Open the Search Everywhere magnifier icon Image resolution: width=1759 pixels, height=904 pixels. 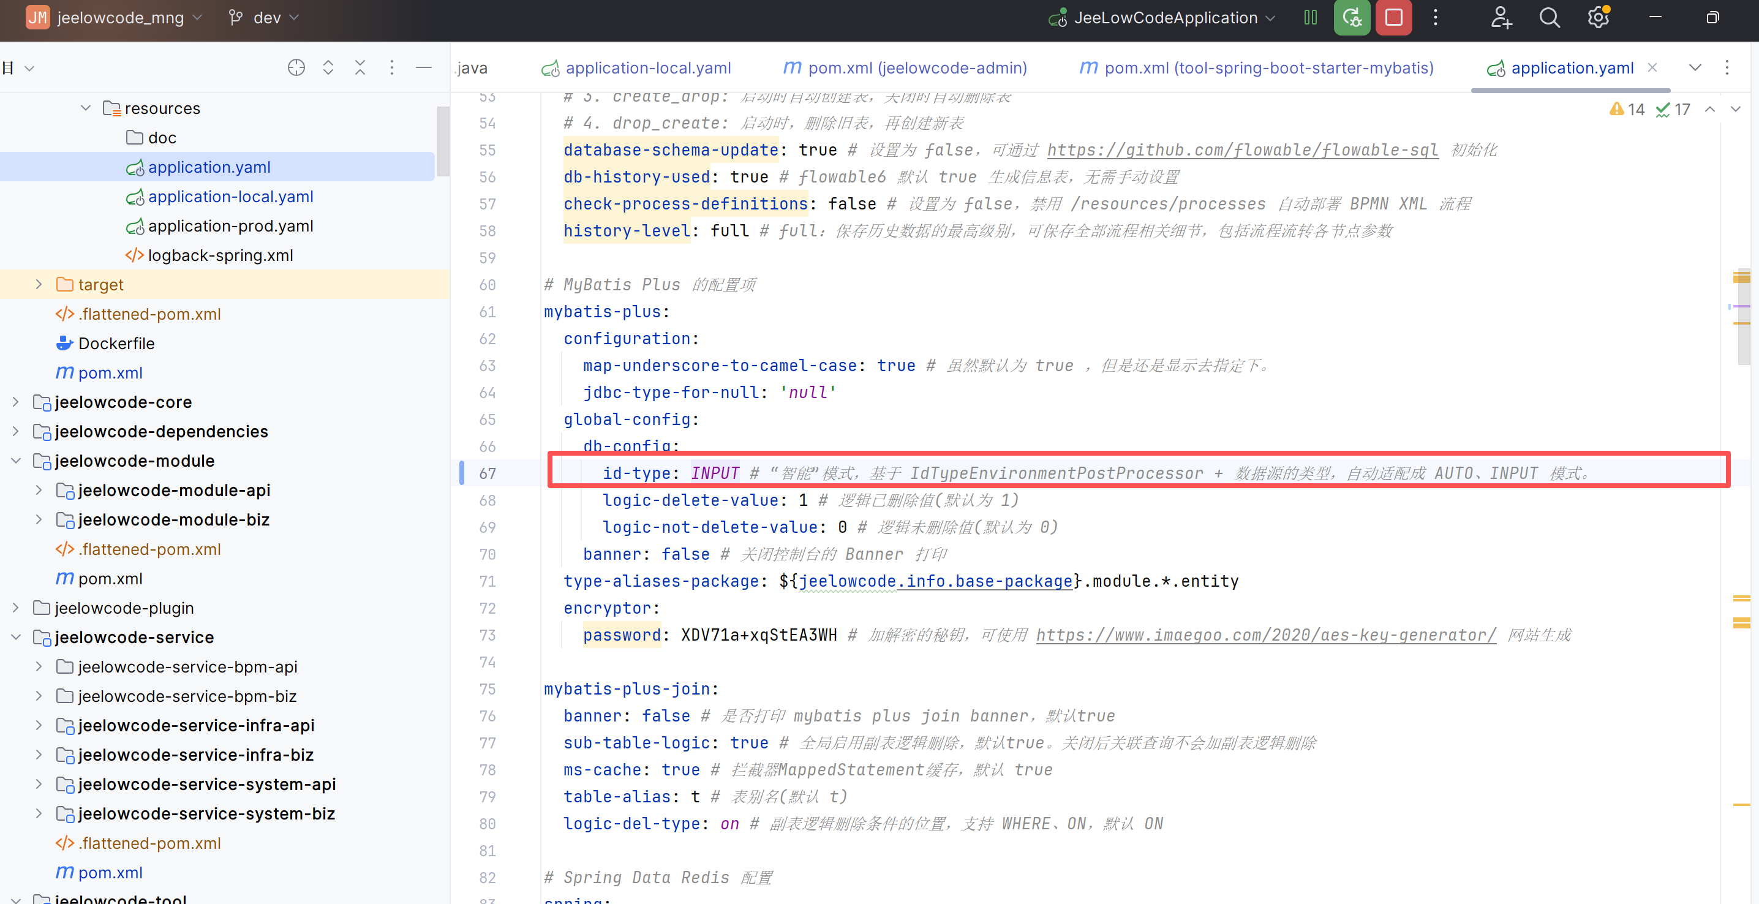pos(1549,18)
